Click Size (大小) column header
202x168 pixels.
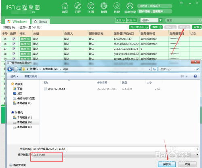[x=149, y=83]
